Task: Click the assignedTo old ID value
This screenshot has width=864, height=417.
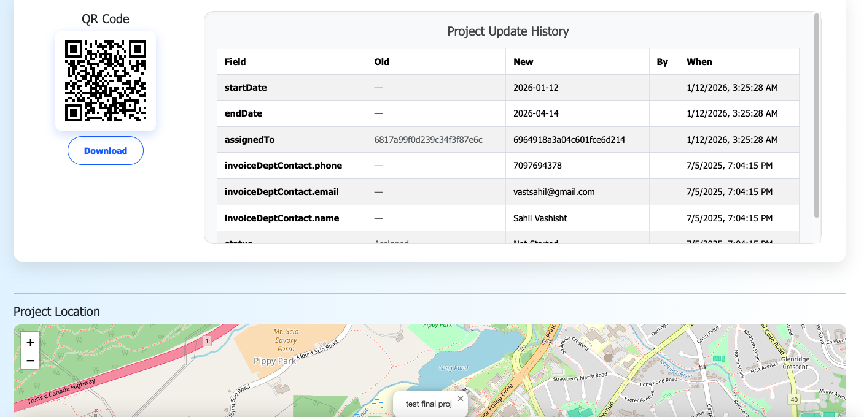Action: tap(429, 140)
